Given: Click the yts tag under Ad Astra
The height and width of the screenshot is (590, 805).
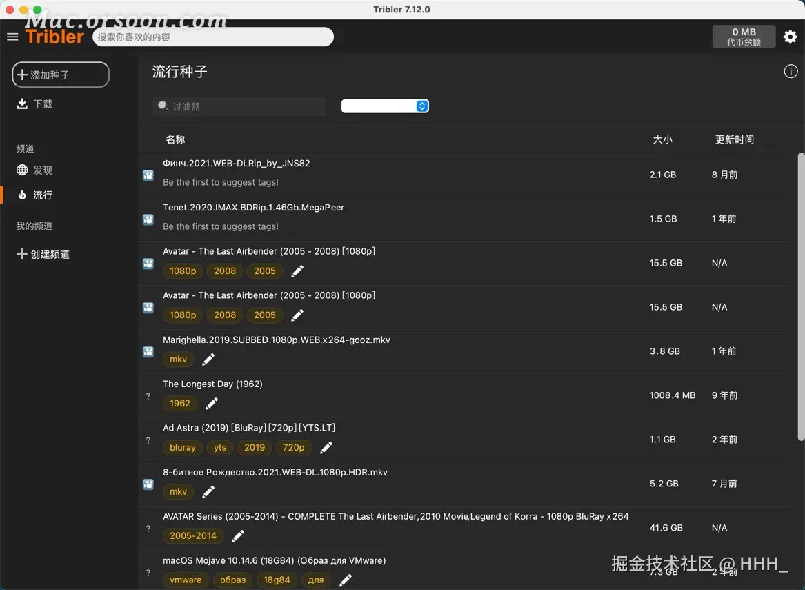Looking at the screenshot, I should pyautogui.click(x=220, y=448).
